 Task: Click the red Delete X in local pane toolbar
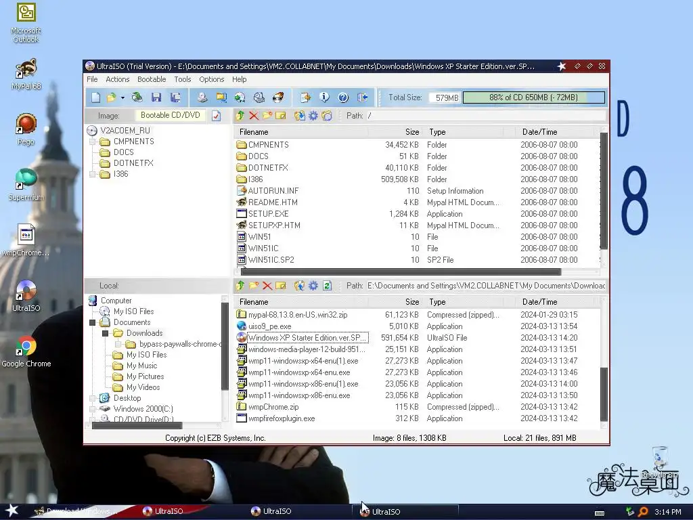267,286
